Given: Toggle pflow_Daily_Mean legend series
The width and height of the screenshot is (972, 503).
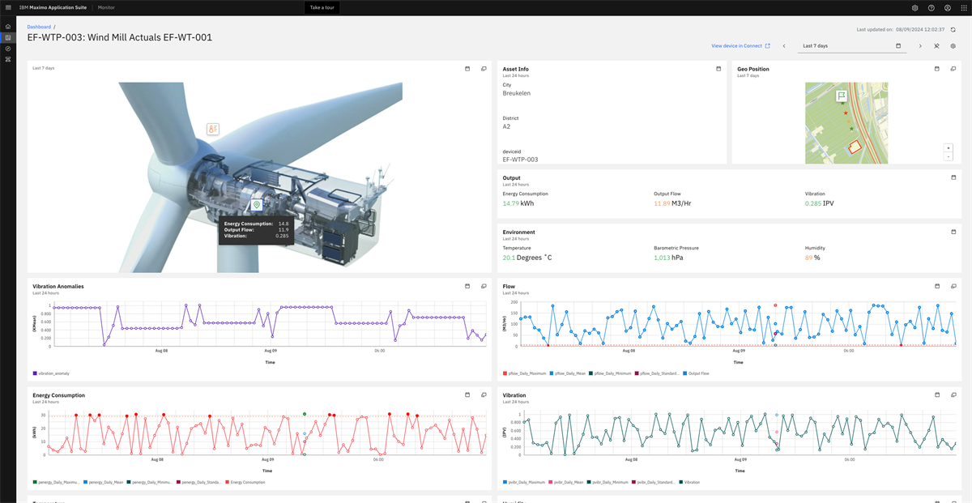Looking at the screenshot, I should point(567,373).
